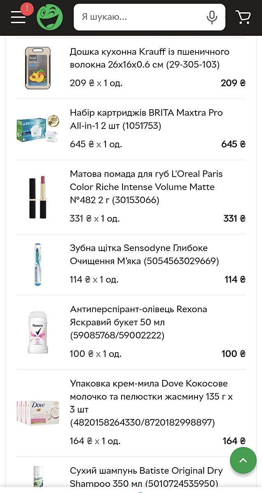Tap the microphone voice search icon

(x=212, y=17)
